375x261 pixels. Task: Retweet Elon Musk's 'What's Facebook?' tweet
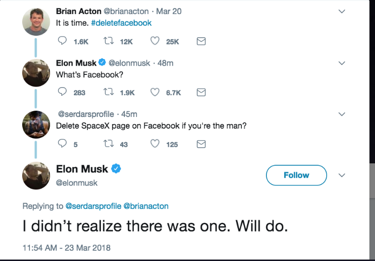click(109, 92)
